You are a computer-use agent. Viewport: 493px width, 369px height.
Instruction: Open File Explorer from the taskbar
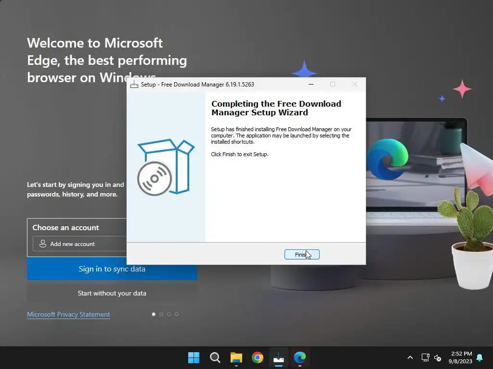pyautogui.click(x=236, y=357)
